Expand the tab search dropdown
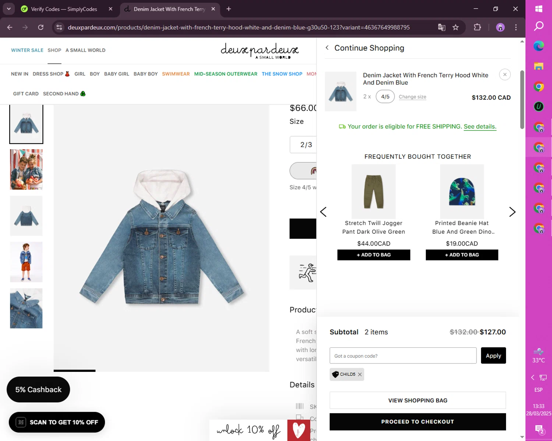The height and width of the screenshot is (441, 552). click(x=8, y=9)
